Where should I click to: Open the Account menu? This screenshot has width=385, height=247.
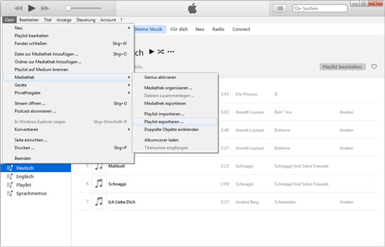(x=108, y=20)
